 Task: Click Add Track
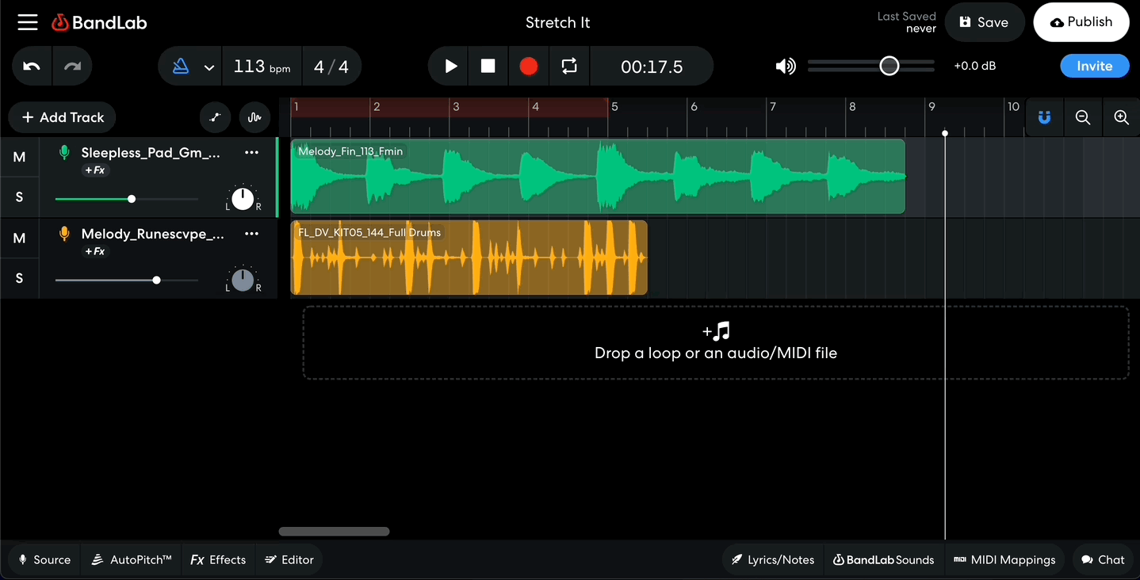coord(62,116)
